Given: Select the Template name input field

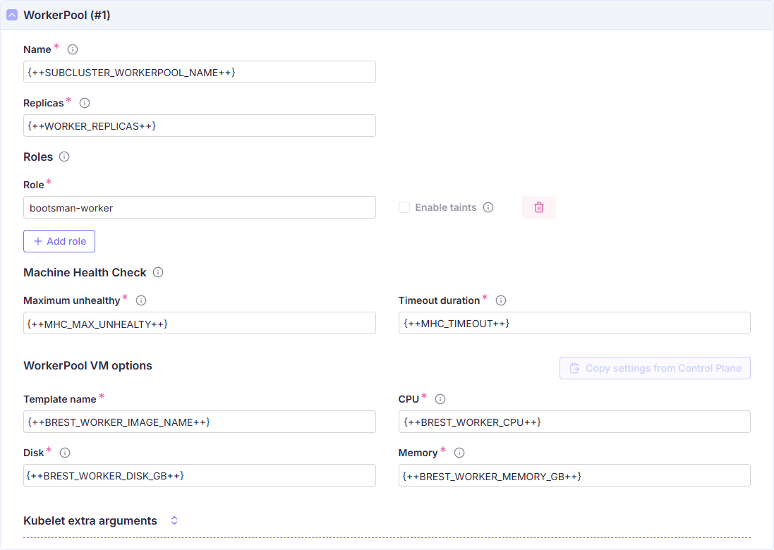Looking at the screenshot, I should [200, 421].
